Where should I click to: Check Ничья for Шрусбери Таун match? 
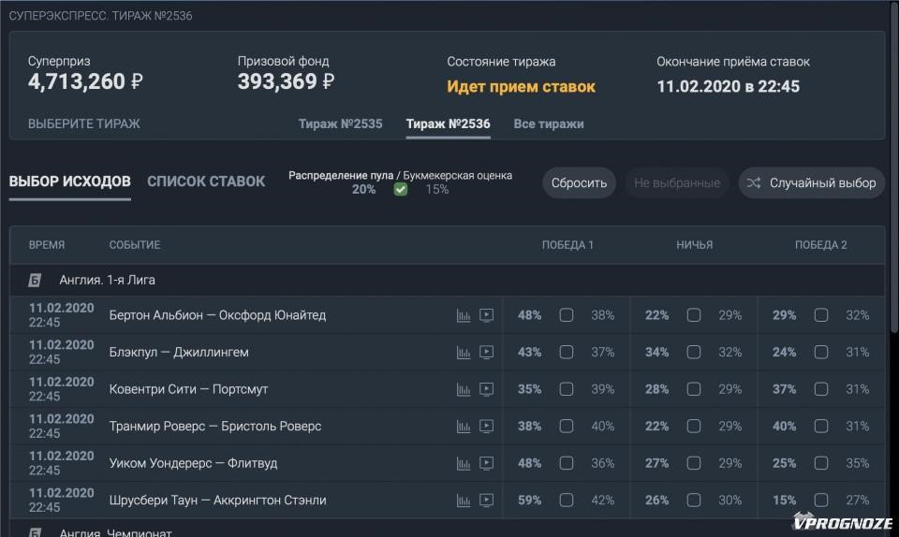coord(694,501)
